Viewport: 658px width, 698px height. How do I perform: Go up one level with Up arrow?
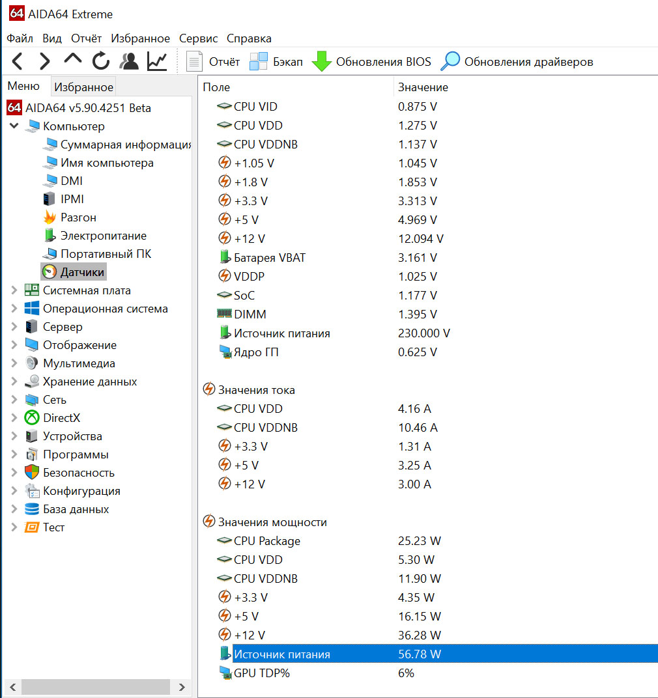pos(72,60)
